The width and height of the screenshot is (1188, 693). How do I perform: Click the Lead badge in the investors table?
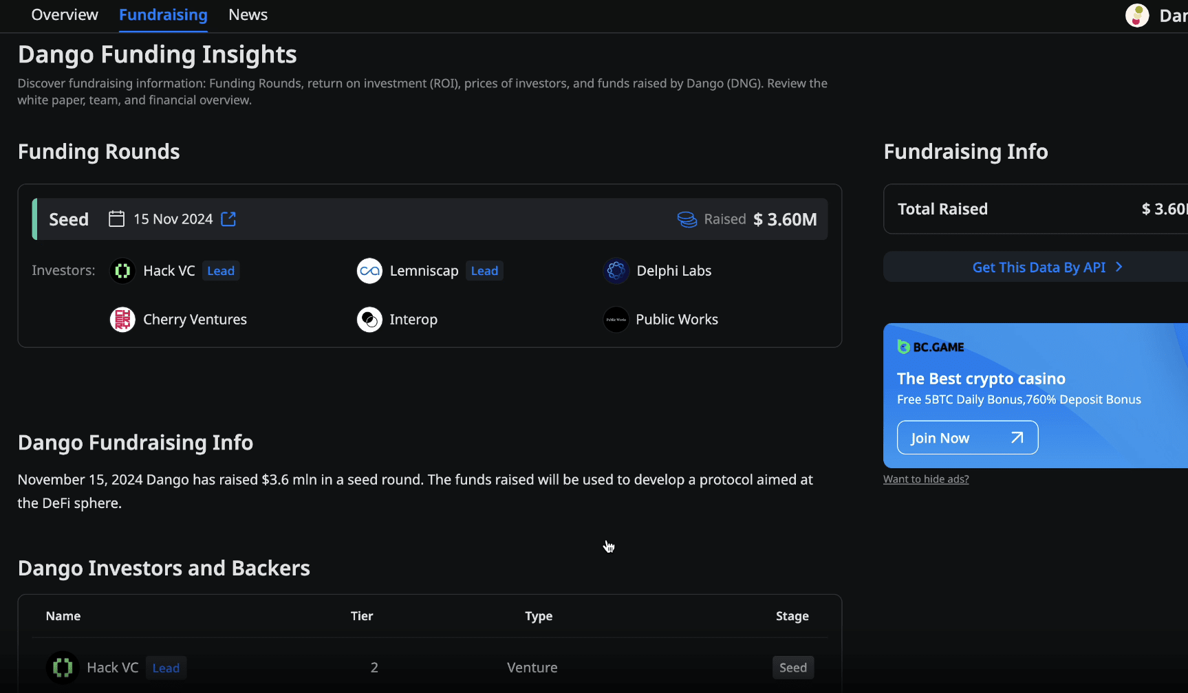click(x=166, y=668)
